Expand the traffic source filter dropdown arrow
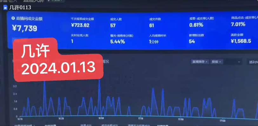The height and width of the screenshot is (126, 258). click(239, 62)
